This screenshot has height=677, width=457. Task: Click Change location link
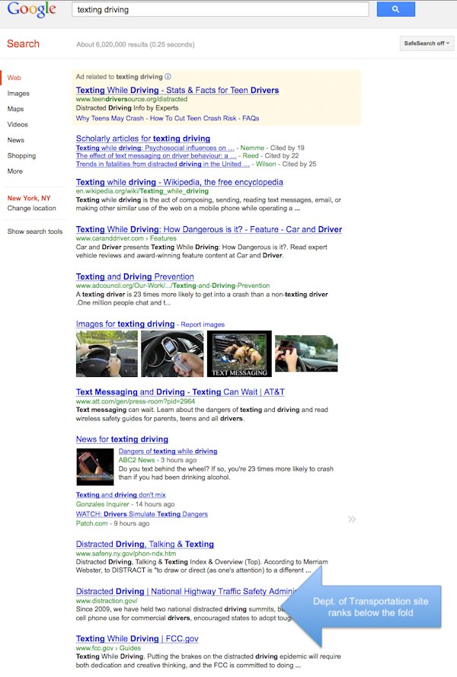coord(31,208)
